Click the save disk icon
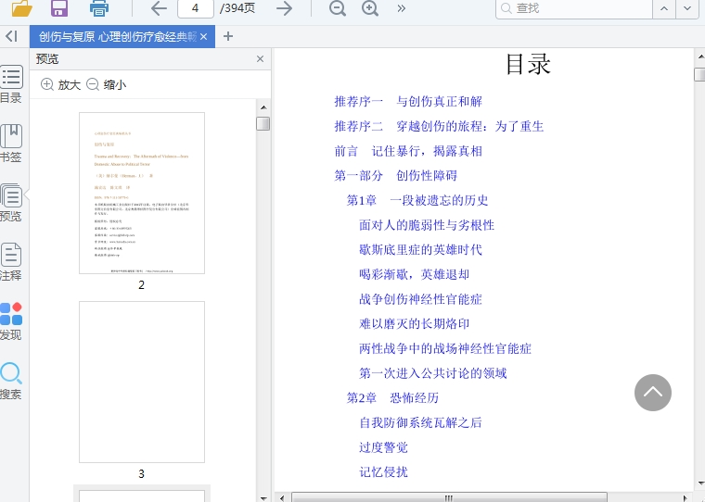705x502 pixels. pos(59,8)
